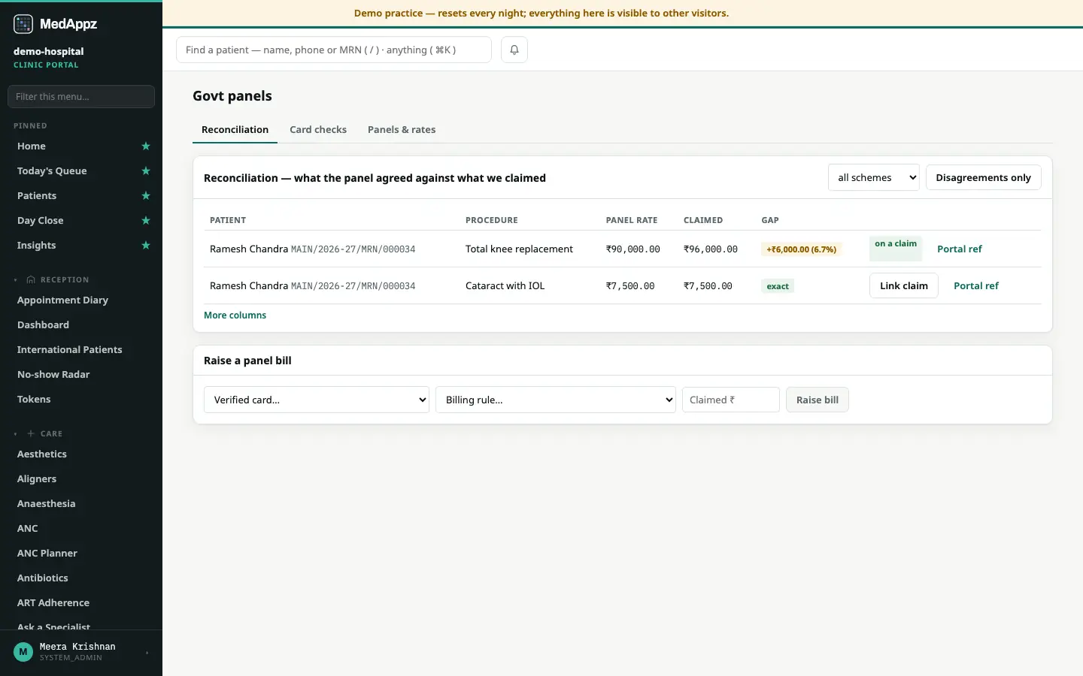Click the More columns link
This screenshot has height=676, width=1083.
coord(235,315)
